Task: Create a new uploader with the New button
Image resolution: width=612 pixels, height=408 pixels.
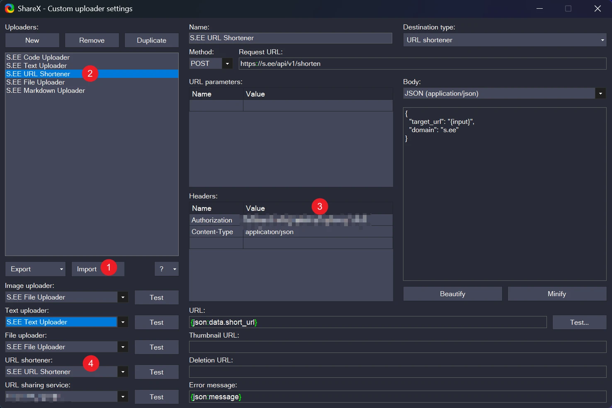Action: click(32, 40)
